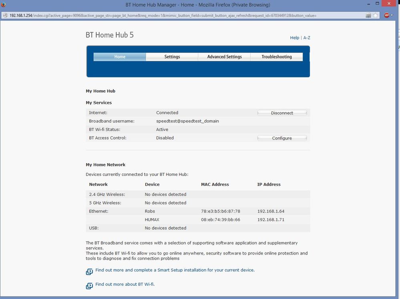The image size is (400, 299).
Task: Click the HUMAX device name
Action: 152,220
